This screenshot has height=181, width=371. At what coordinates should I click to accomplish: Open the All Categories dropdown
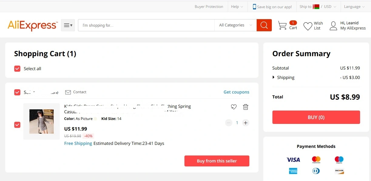[x=235, y=25]
